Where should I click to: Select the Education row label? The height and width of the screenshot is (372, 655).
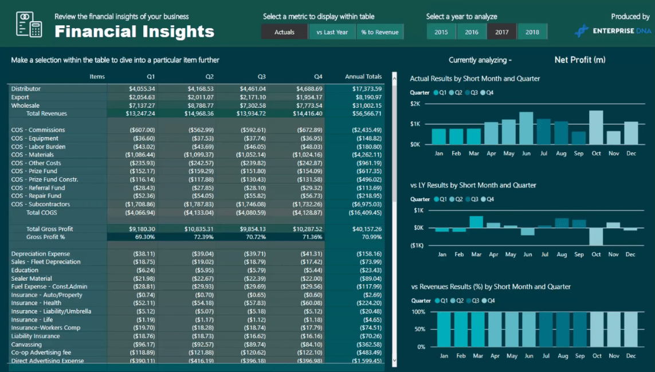(25, 270)
